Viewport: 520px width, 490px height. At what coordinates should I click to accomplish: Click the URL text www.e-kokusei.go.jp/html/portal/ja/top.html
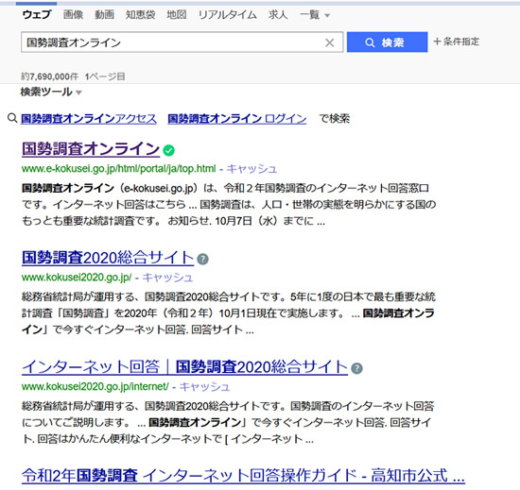[x=119, y=169]
